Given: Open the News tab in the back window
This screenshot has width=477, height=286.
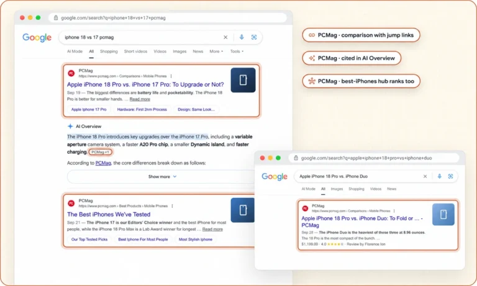Looking at the screenshot, I should tap(198, 51).
